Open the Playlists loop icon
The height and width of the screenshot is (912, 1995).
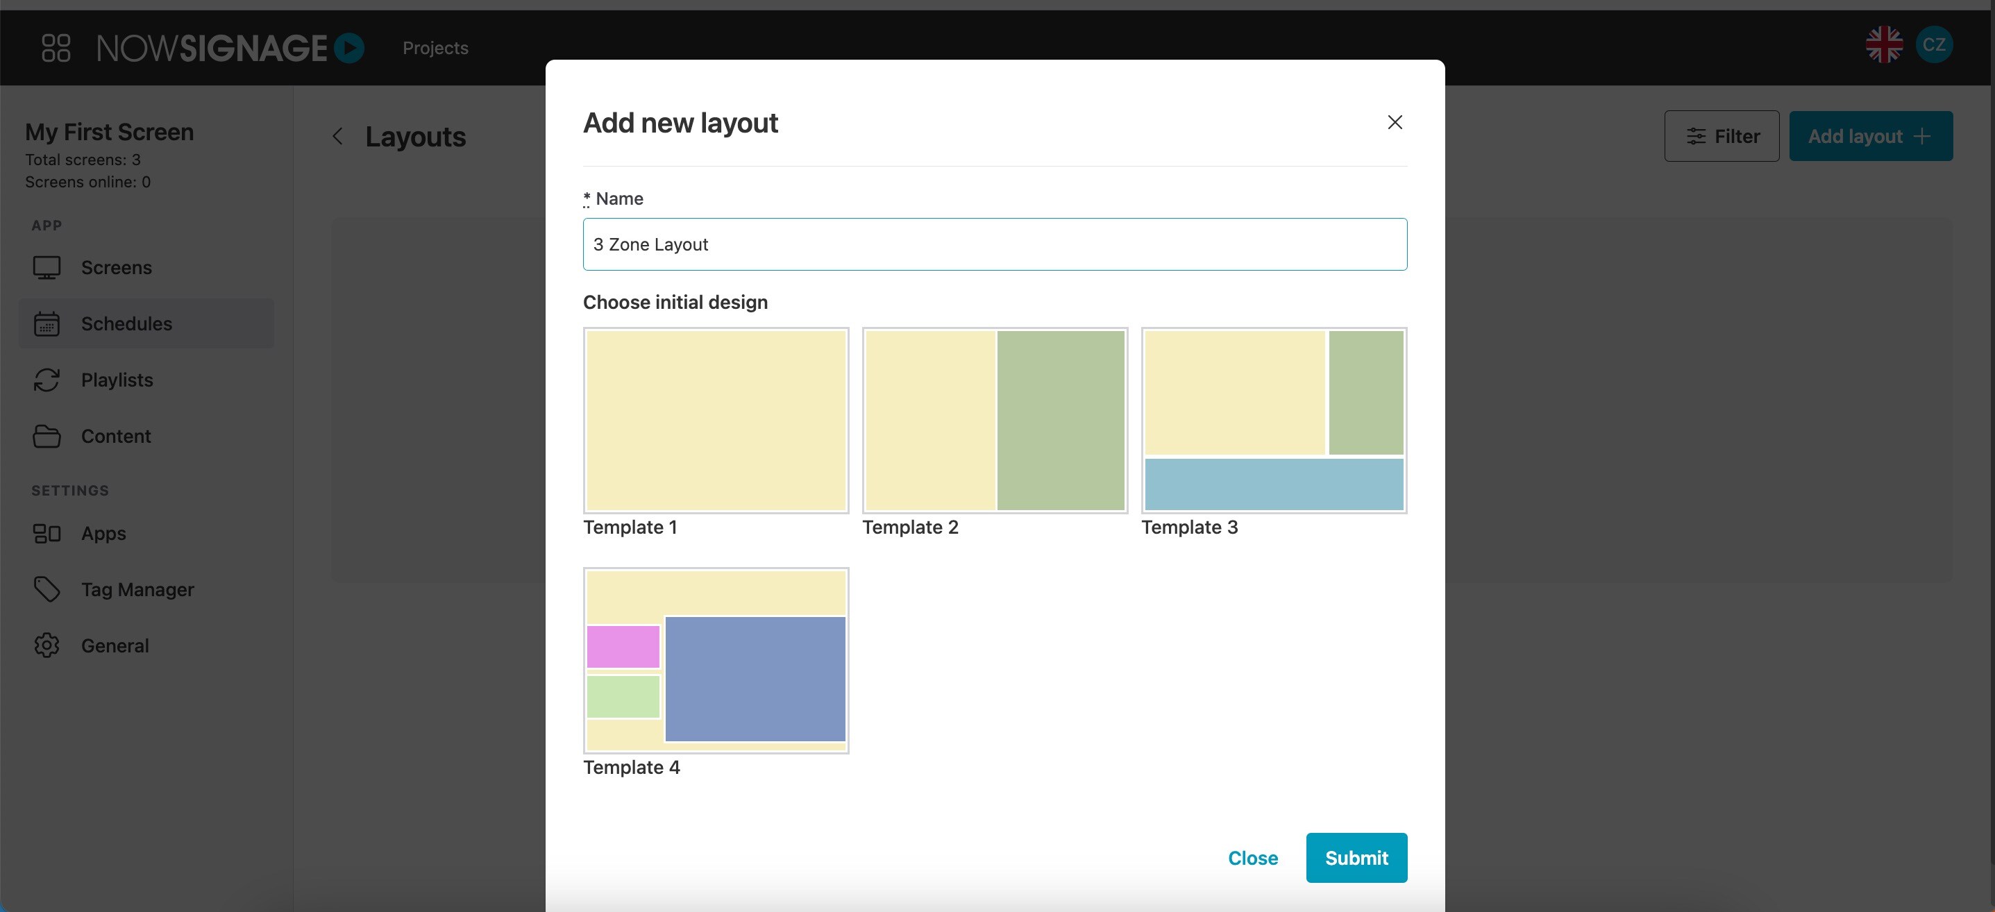[47, 380]
